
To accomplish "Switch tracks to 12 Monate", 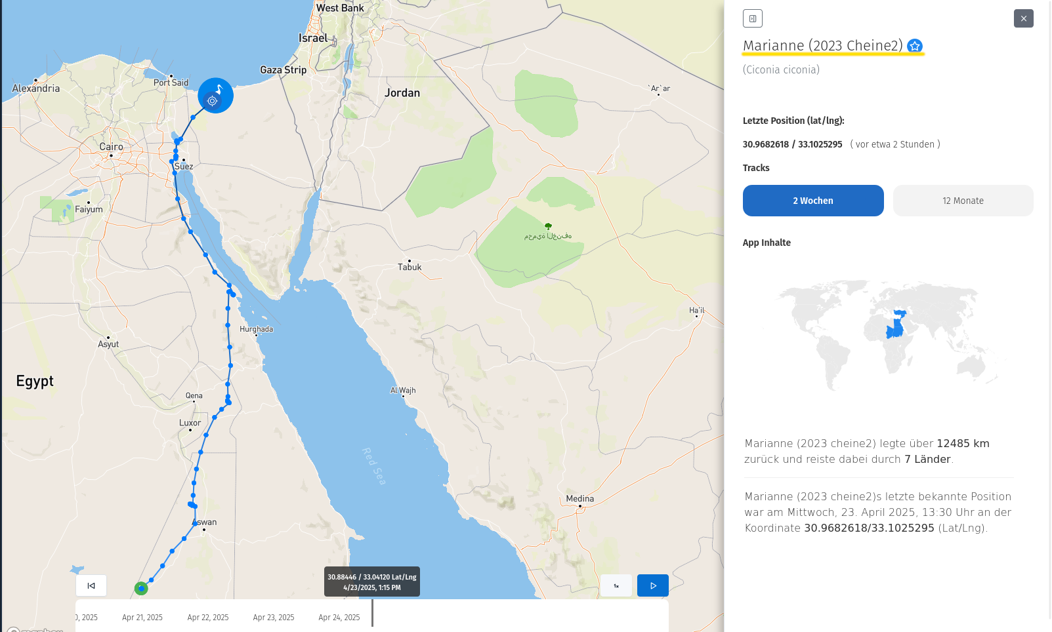I will point(962,201).
